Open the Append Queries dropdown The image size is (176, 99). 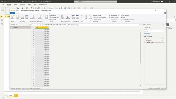tap(114, 18)
